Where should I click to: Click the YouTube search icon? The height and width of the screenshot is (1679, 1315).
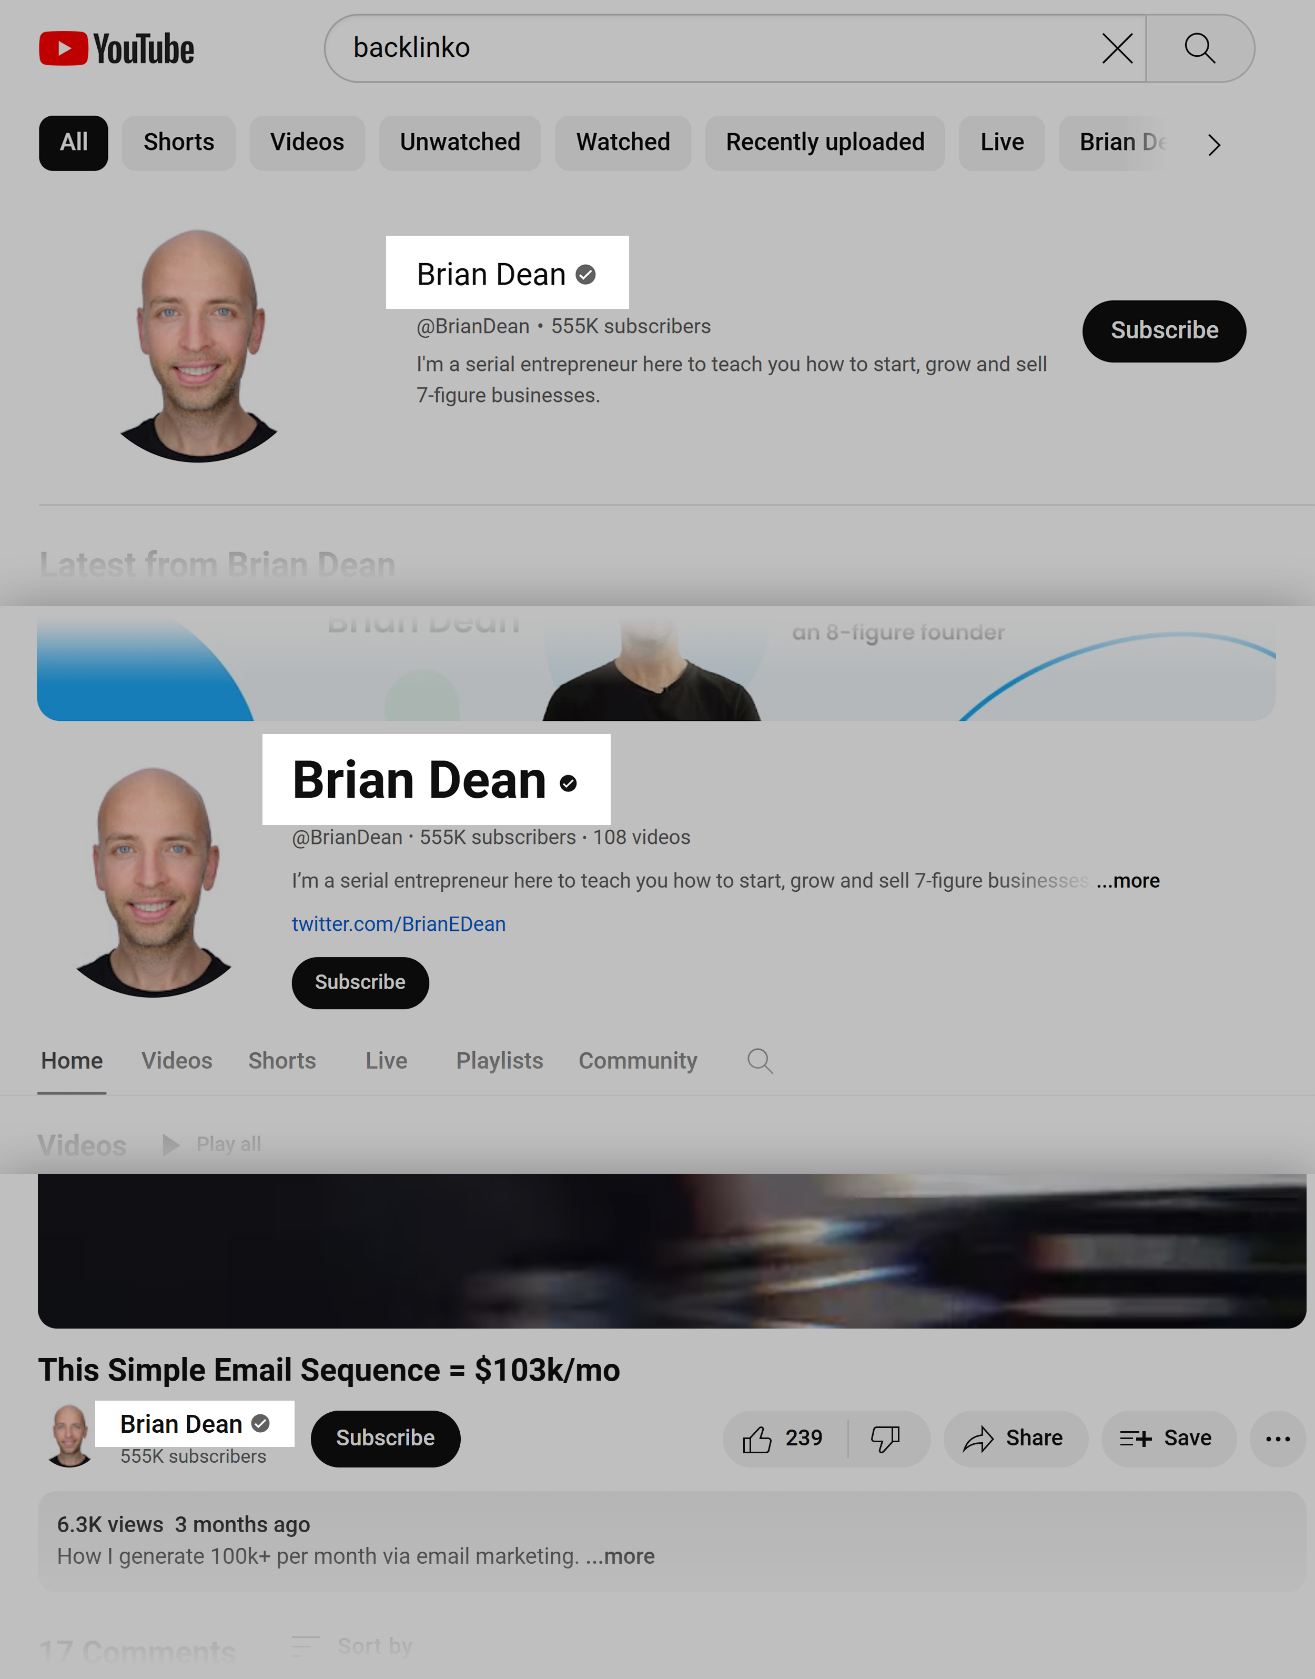coord(1198,48)
